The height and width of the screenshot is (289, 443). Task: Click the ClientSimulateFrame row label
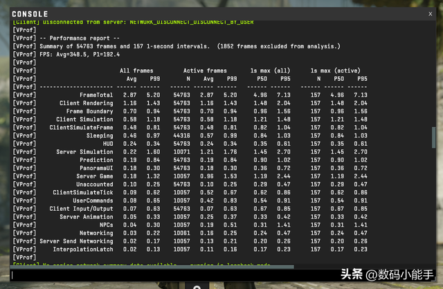(81, 128)
